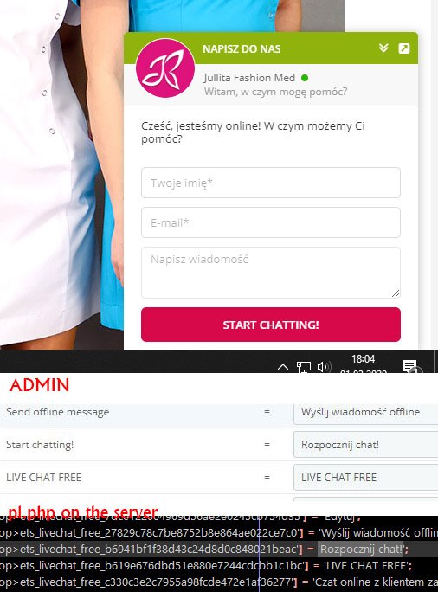Click the Jullita pink butterfly logo

pos(165,68)
